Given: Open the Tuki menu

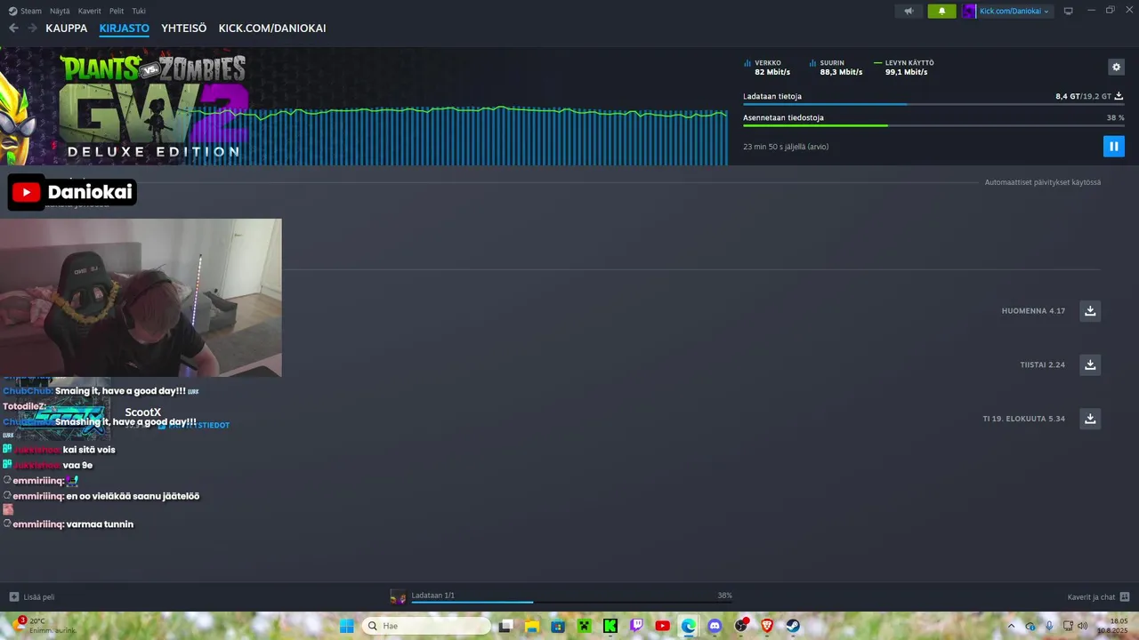Looking at the screenshot, I should coord(139,11).
